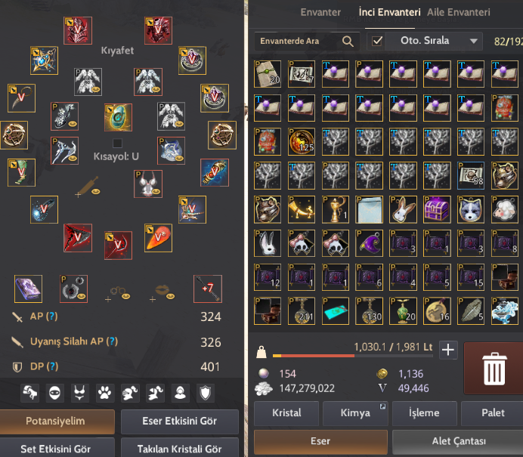Click the +7 alchemy stone slot
This screenshot has height=457, width=523.
208,289
